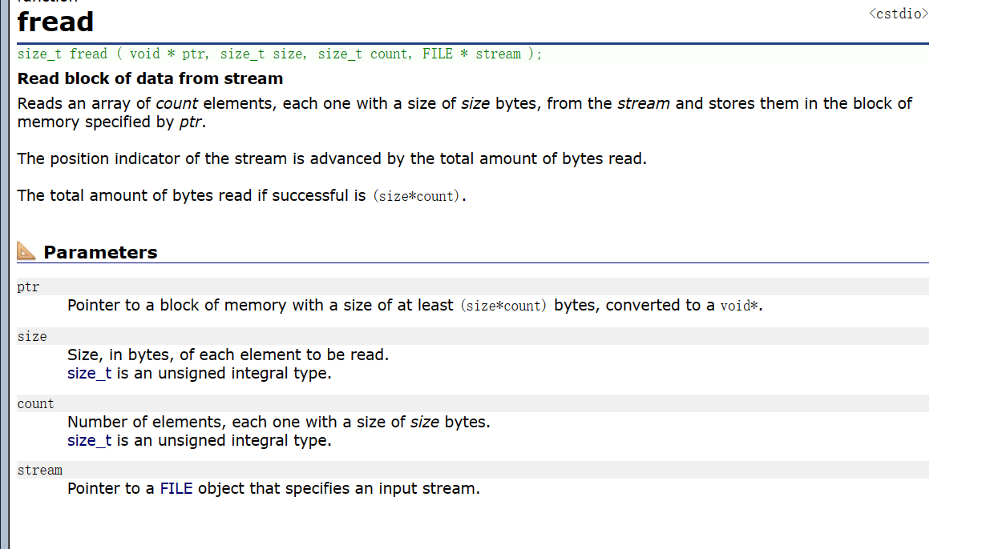
Task: Select the size parameter name row
Action: [32, 336]
